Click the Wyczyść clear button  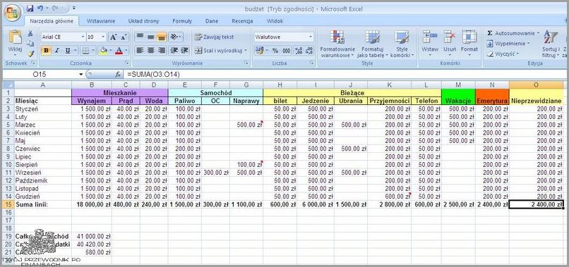coord(503,54)
